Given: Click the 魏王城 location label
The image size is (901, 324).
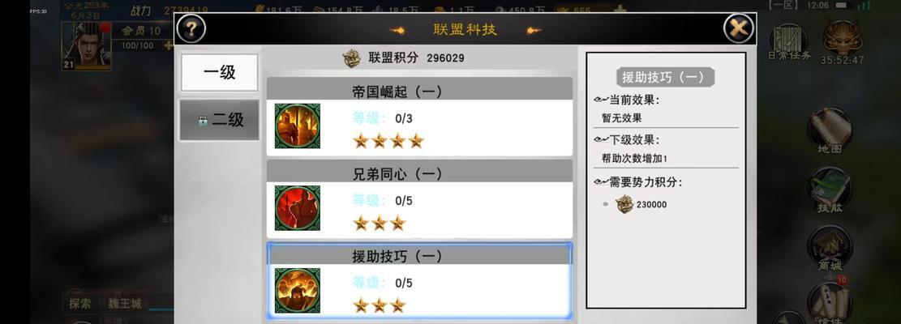Looking at the screenshot, I should [125, 304].
